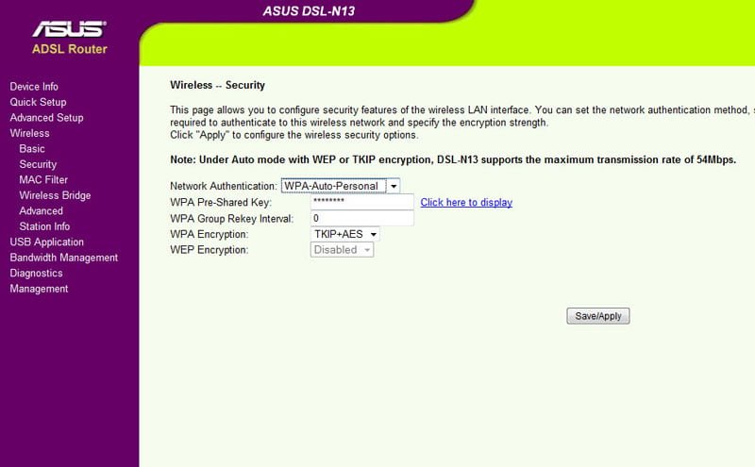Open the MAC Filter page
Viewport: 755px width, 467px height.
coord(43,180)
